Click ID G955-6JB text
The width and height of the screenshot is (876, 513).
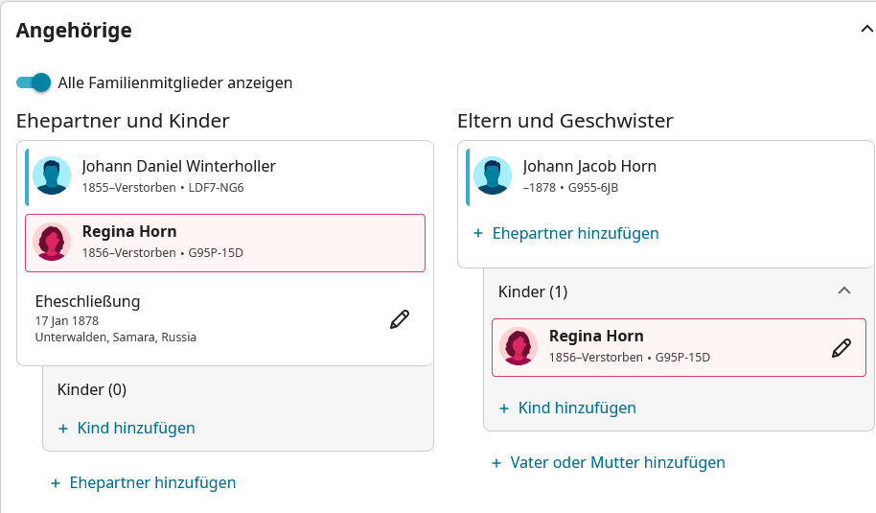[593, 188]
